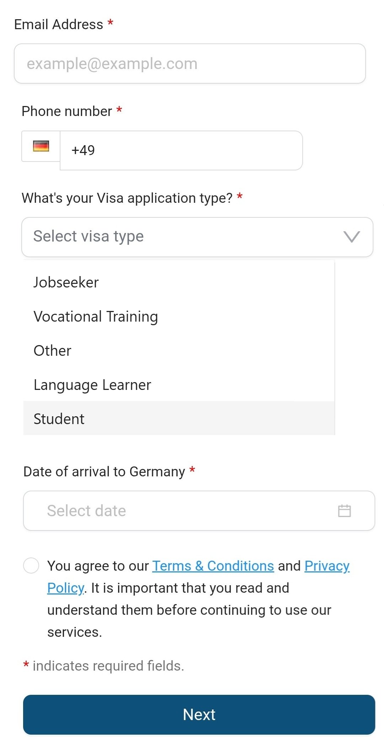Select Language Learner option

(x=179, y=385)
